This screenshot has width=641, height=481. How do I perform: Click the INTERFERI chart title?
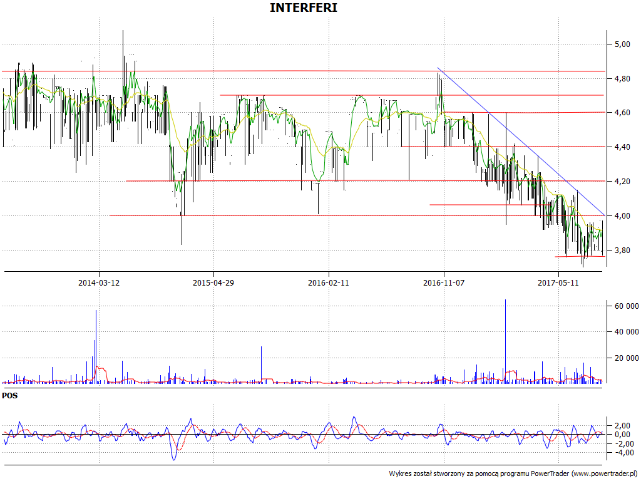pos(304,8)
